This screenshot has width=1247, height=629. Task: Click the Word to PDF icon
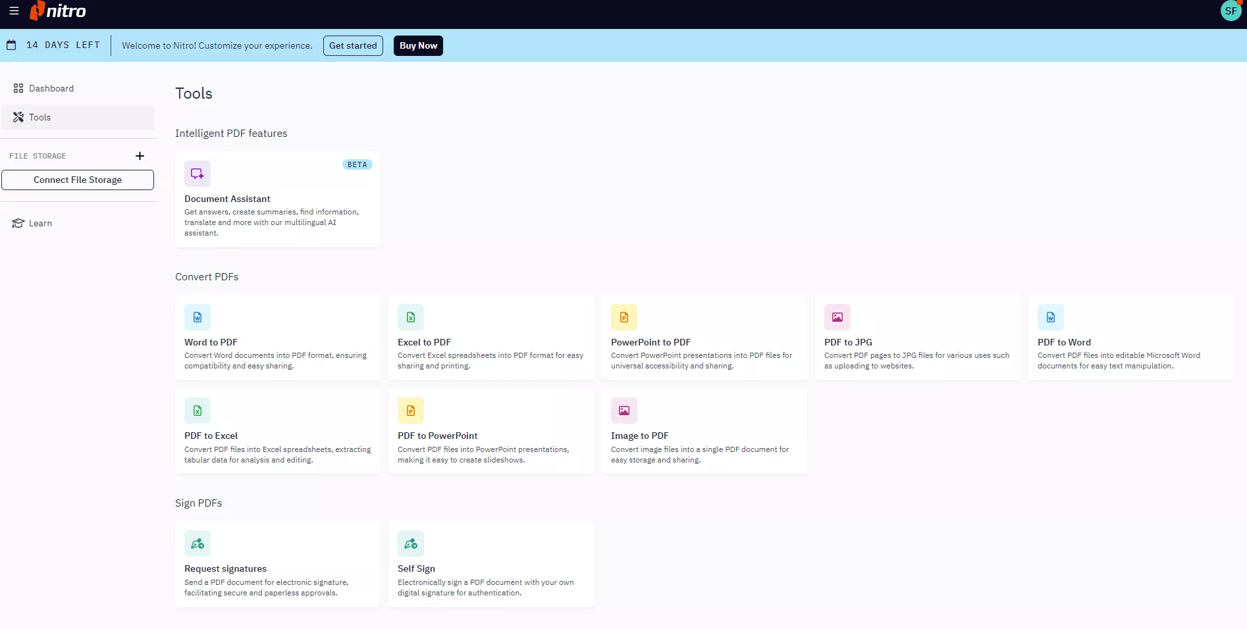(x=198, y=317)
